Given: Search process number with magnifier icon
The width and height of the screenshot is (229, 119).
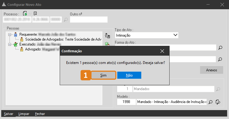Looking at the screenshot, I should click(66, 20).
